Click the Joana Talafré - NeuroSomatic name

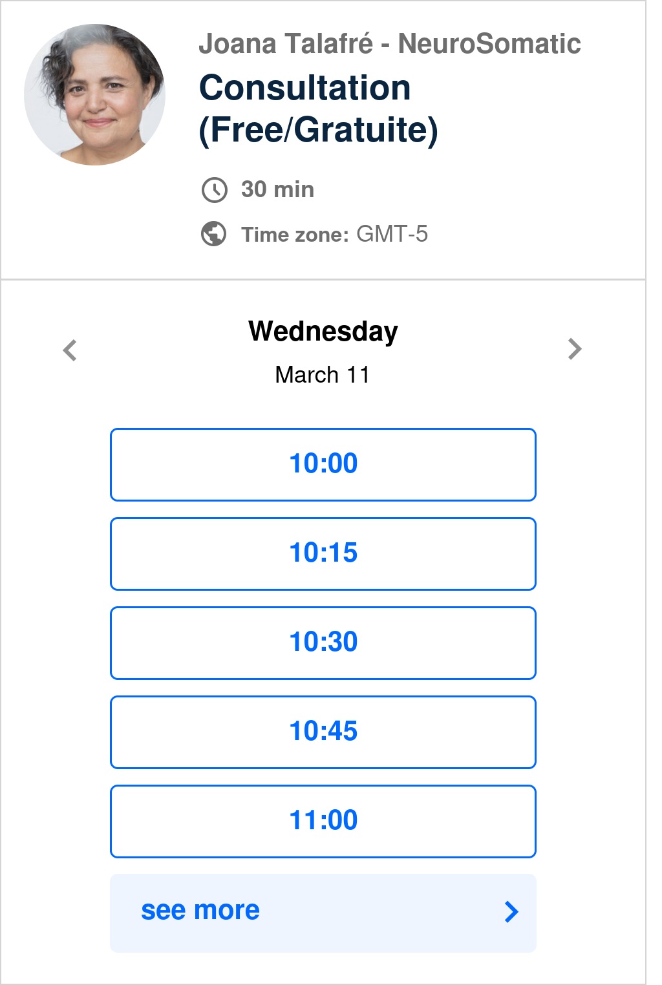pos(389,44)
